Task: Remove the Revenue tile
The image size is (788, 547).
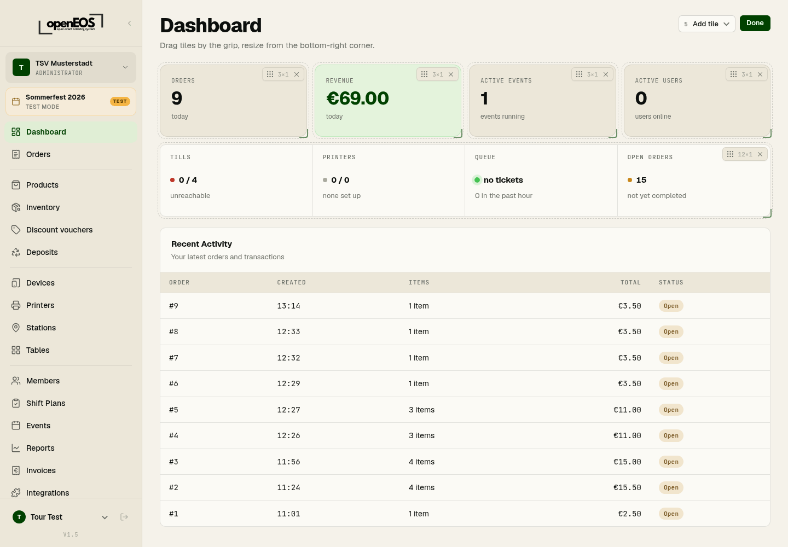Action: [x=451, y=74]
